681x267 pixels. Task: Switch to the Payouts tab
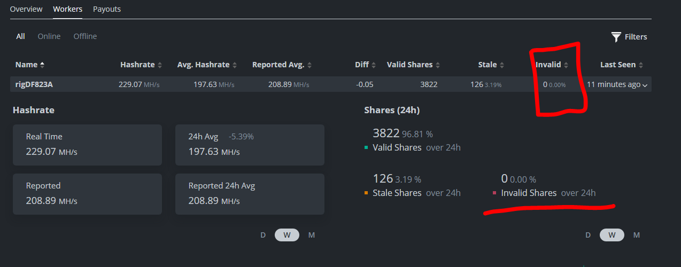pyautogui.click(x=107, y=9)
